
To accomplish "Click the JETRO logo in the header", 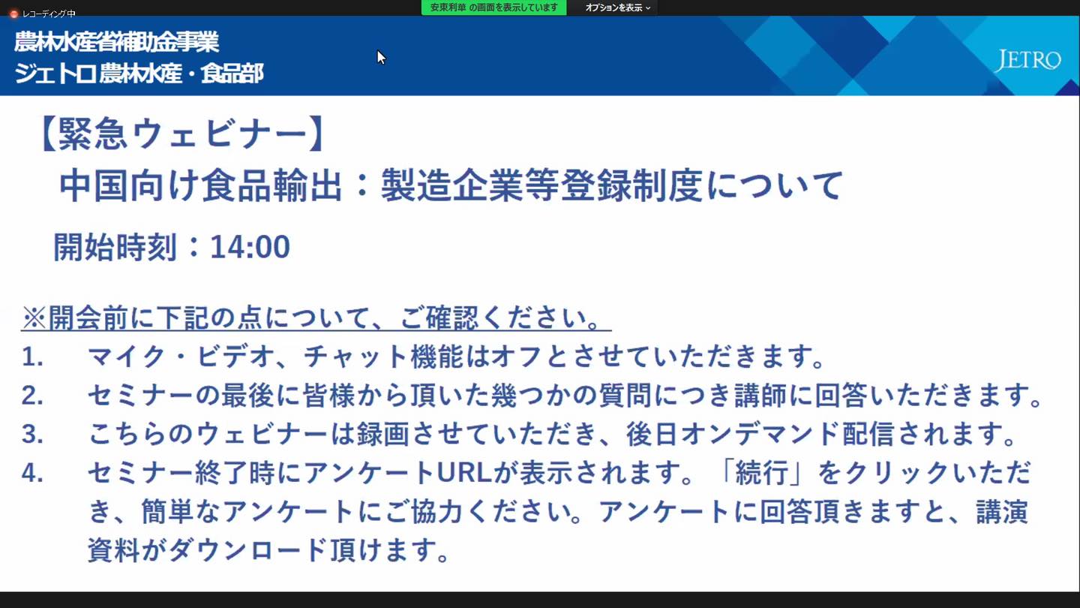I will [x=1027, y=61].
